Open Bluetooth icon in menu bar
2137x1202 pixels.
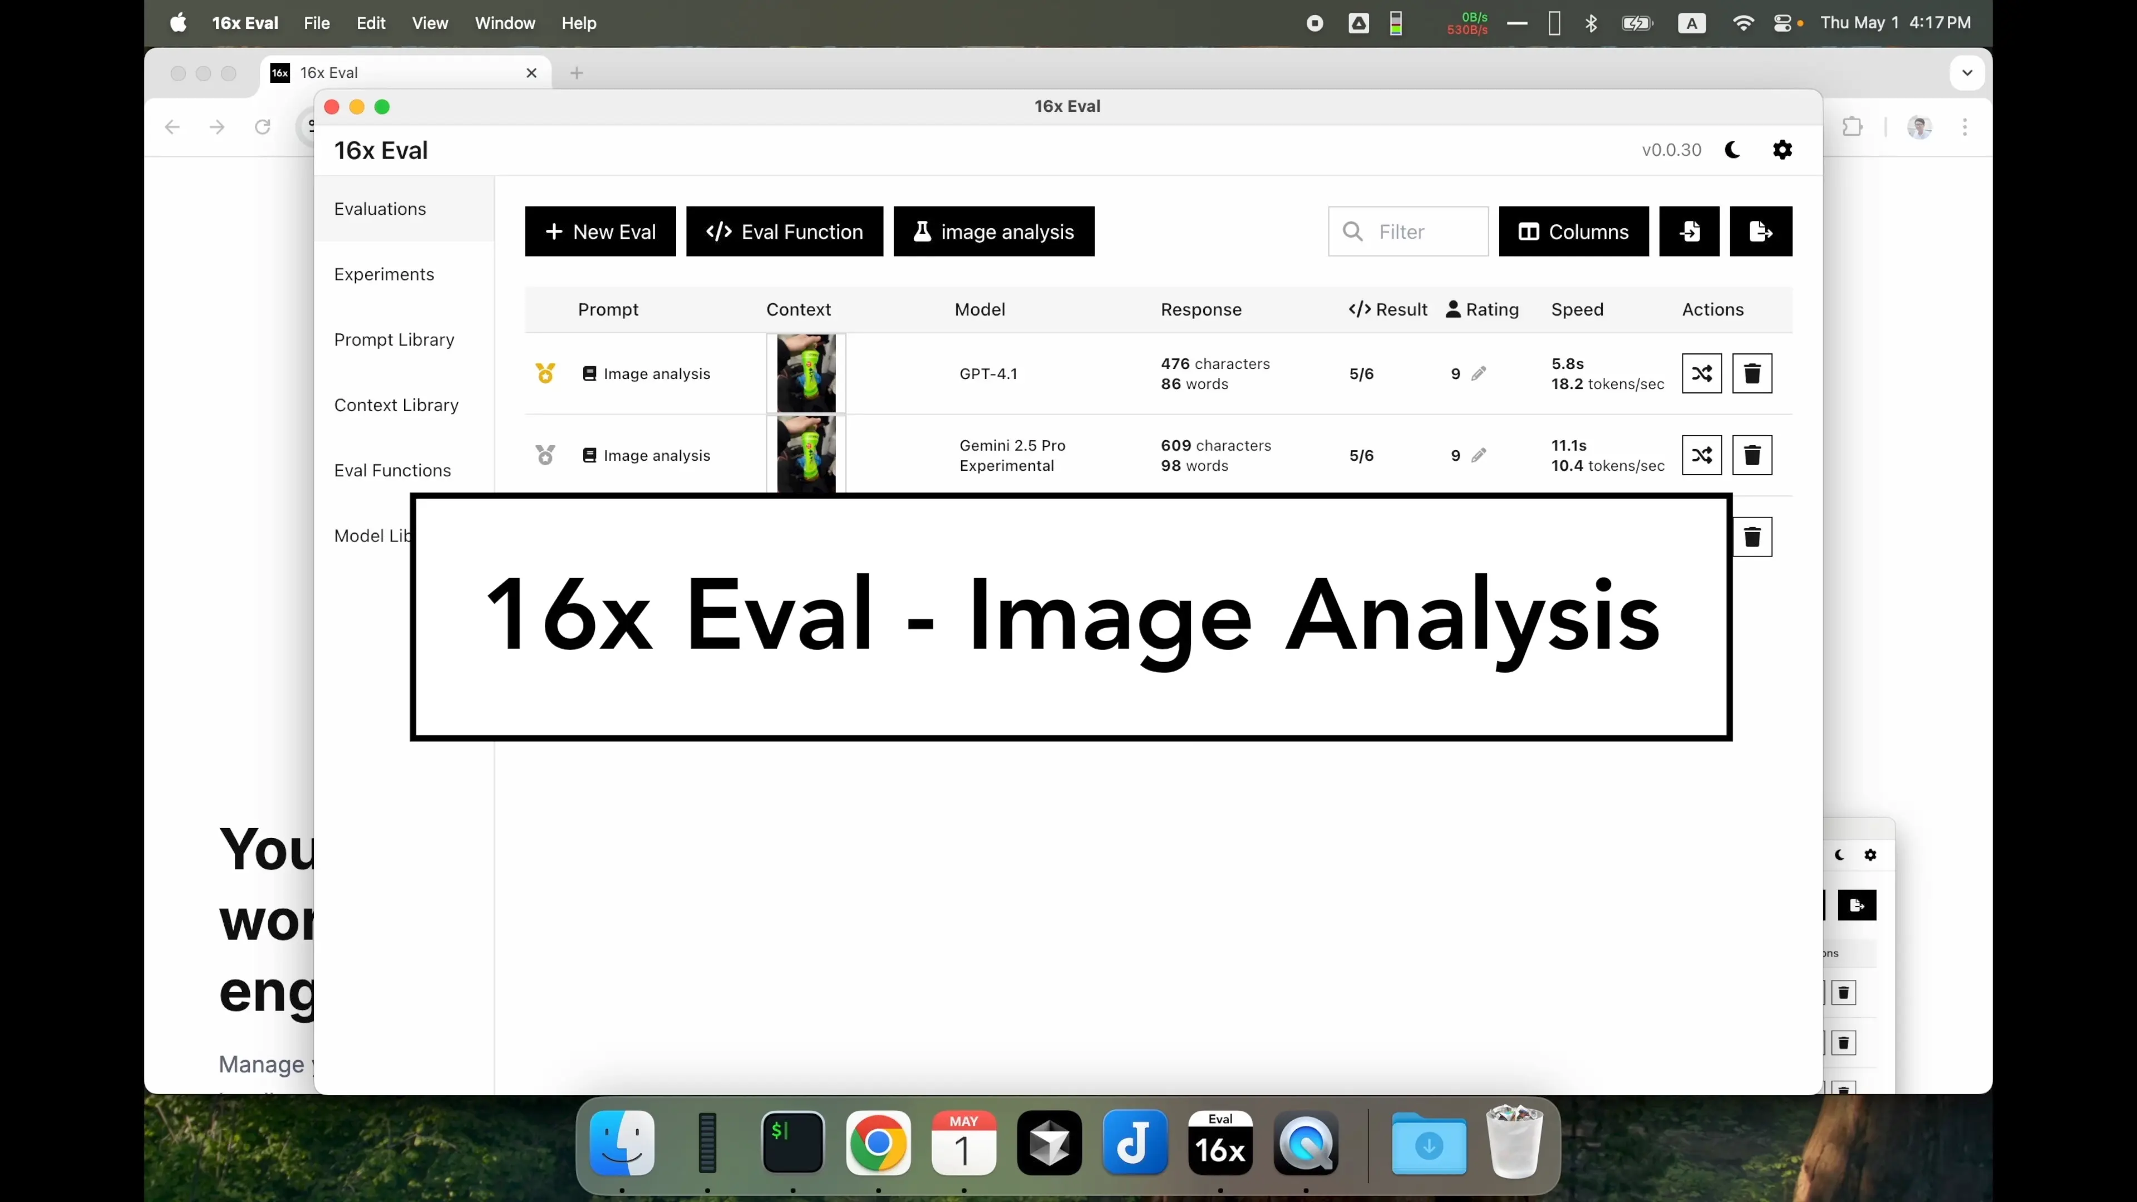click(x=1591, y=23)
